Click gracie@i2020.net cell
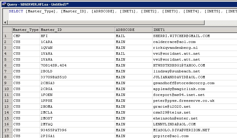237x138 pixels. click(195, 107)
